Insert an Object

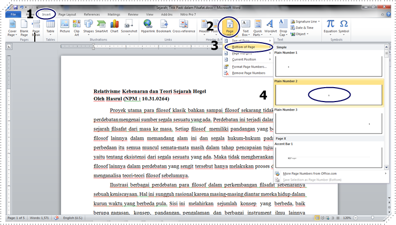point(300,34)
